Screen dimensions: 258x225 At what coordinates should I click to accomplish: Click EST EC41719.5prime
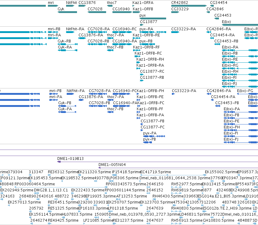(x=156, y=172)
